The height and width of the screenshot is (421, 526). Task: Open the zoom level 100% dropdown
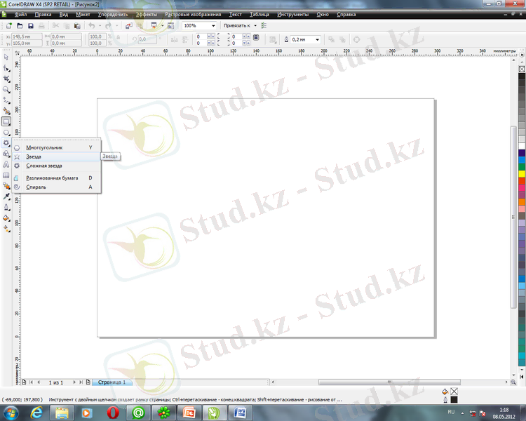click(213, 25)
